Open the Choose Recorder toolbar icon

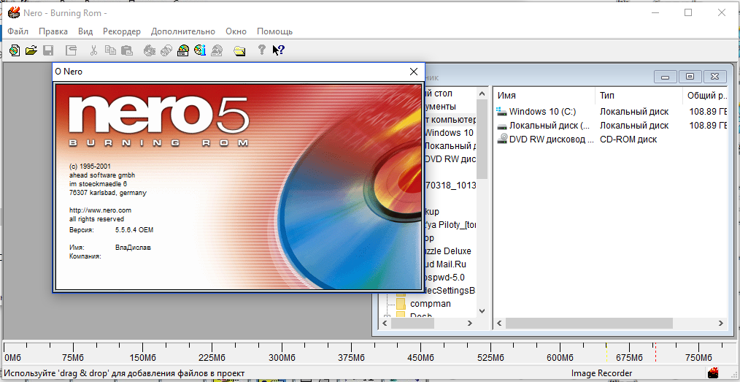183,50
